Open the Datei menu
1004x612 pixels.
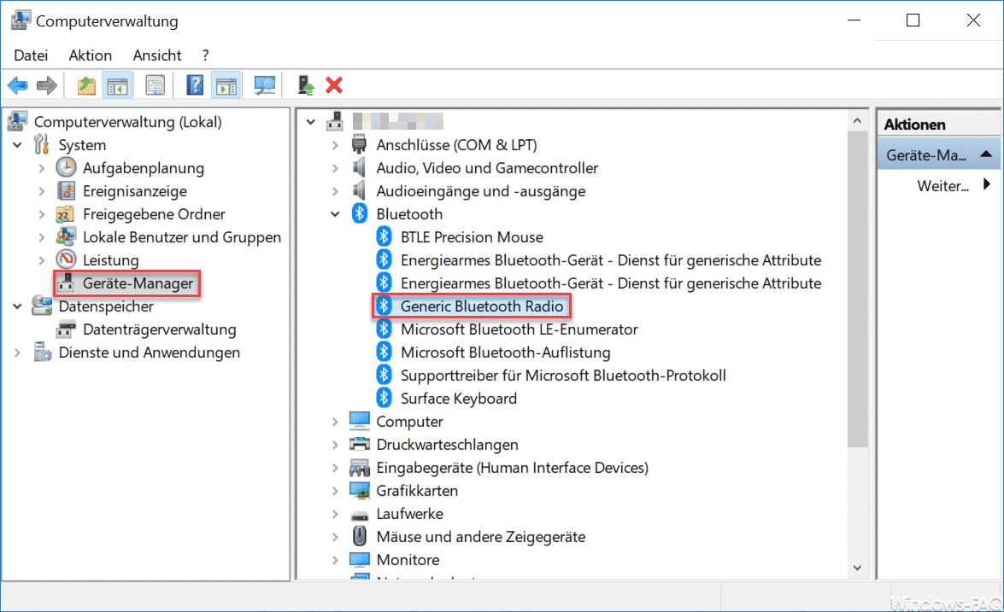point(31,55)
